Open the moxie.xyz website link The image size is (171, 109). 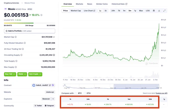[x=50, y=92]
